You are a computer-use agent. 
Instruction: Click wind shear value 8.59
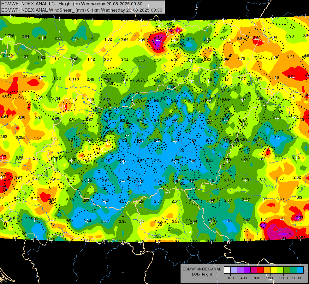pyautogui.click(x=257, y=38)
